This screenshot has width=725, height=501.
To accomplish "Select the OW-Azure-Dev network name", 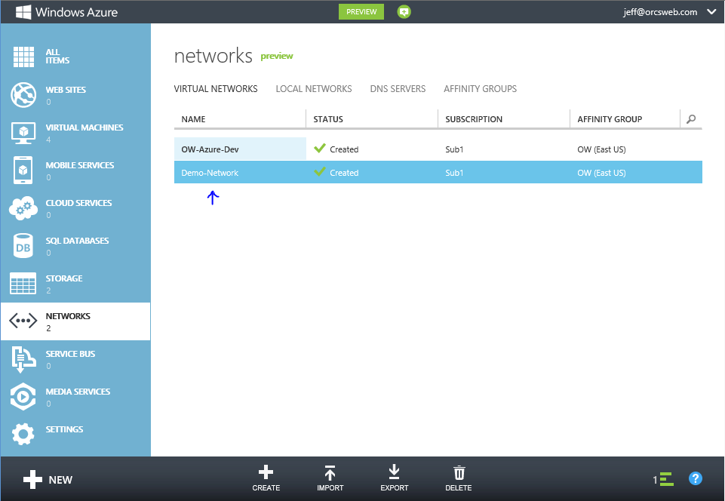I will point(210,149).
